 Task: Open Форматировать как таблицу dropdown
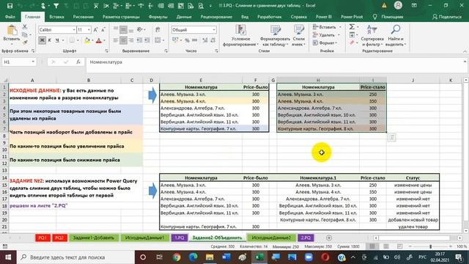point(276,36)
